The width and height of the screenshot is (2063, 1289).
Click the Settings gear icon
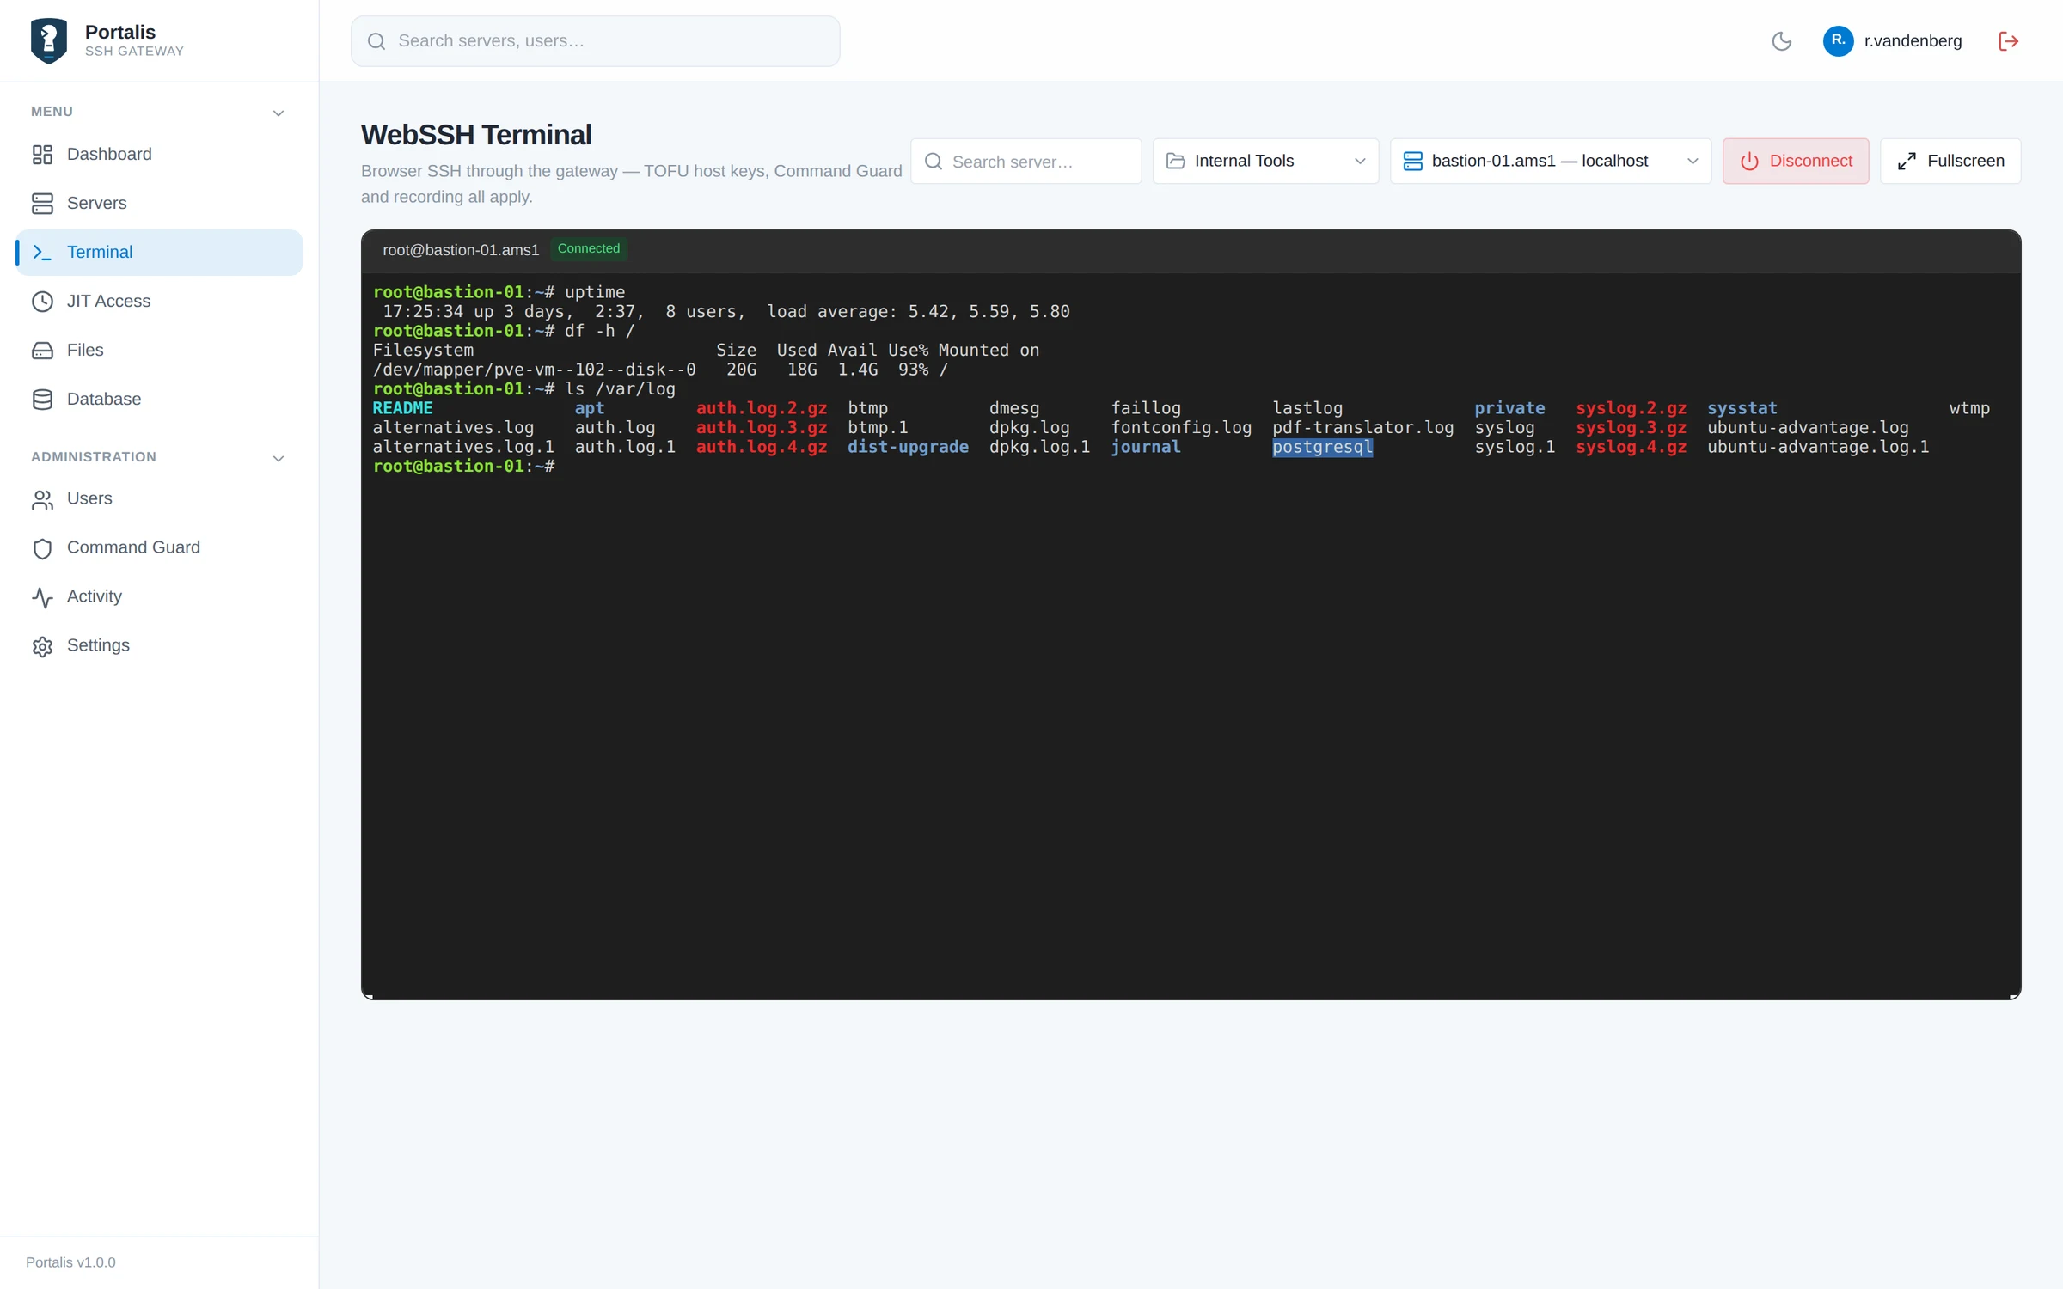click(42, 646)
